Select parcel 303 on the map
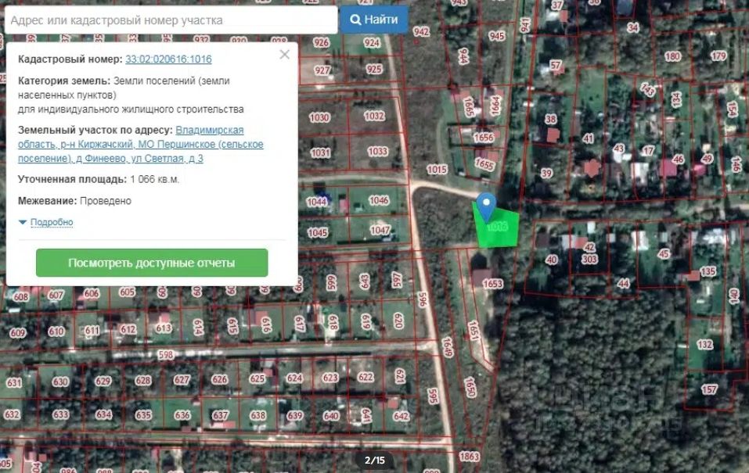Viewport: 749px width, 473px height. tap(589, 259)
